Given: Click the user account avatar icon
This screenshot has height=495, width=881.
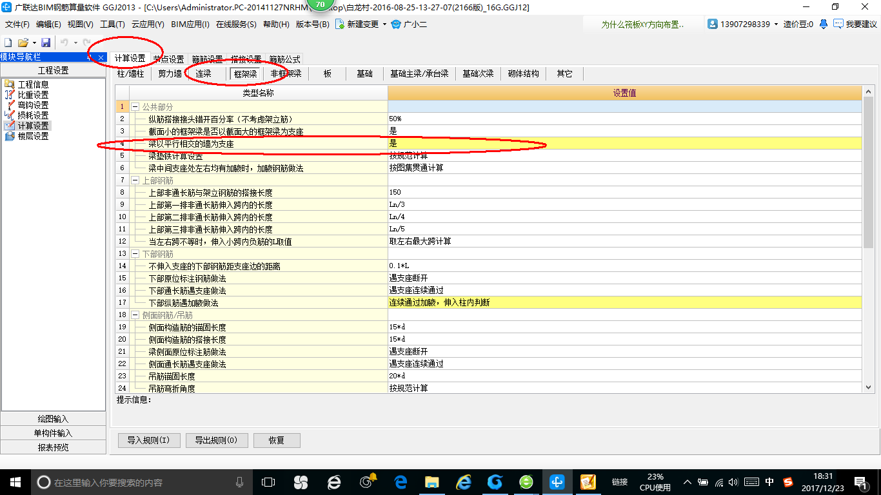Looking at the screenshot, I should tap(713, 24).
